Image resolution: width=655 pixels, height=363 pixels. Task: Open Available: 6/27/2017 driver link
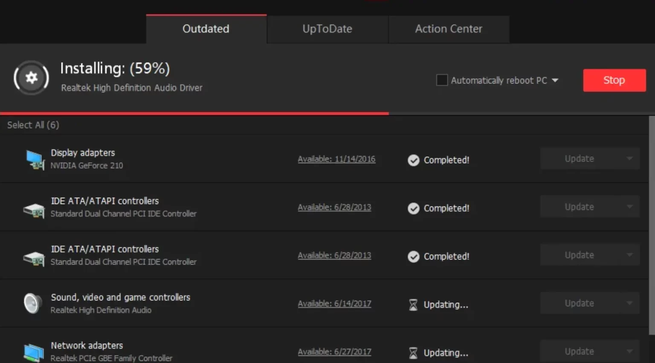click(334, 351)
